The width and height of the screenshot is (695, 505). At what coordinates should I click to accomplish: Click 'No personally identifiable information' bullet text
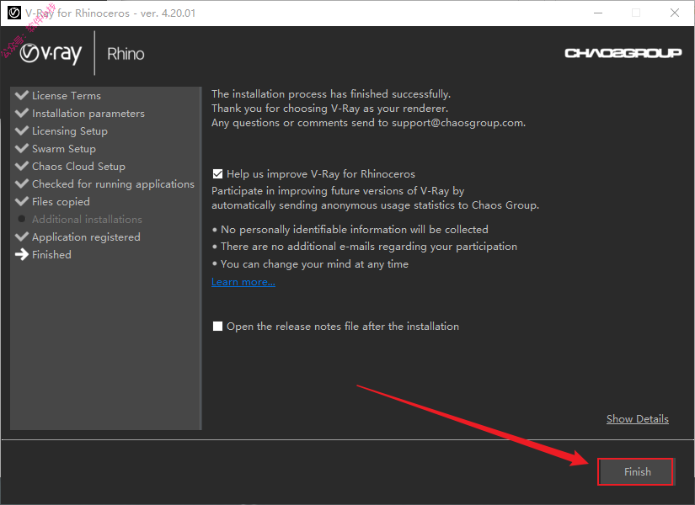point(355,230)
